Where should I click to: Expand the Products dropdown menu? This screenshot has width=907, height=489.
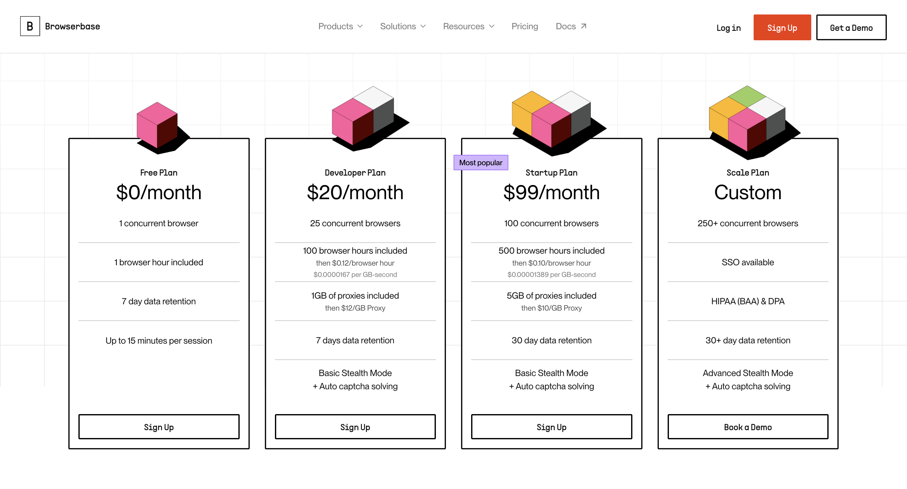[x=340, y=26]
